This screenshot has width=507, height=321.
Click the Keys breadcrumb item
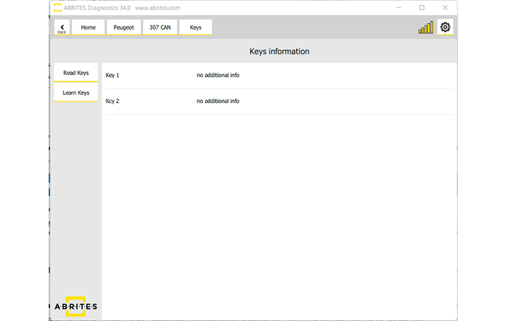click(195, 28)
